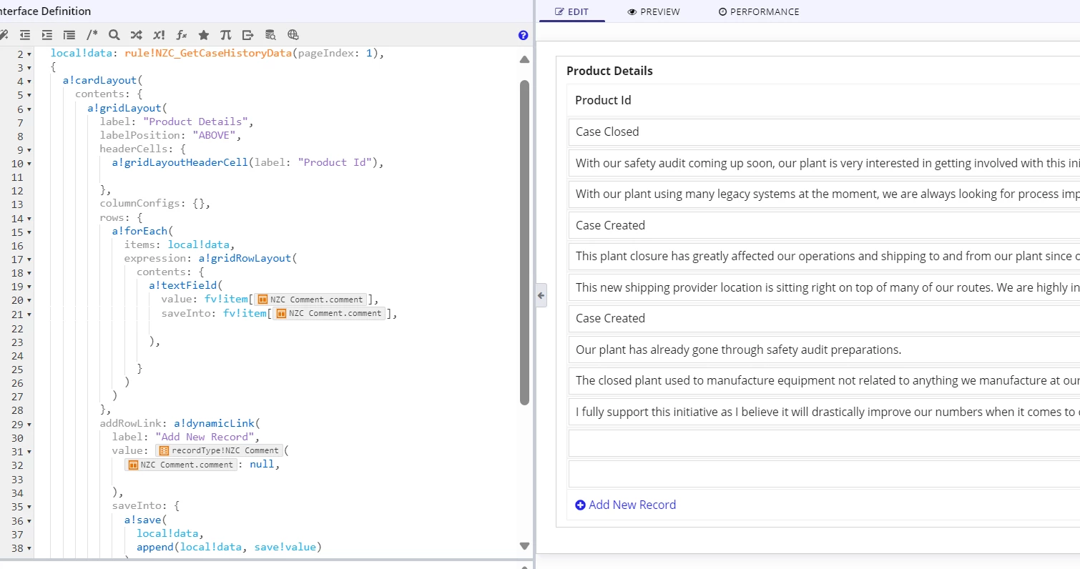Screen dimensions: 1080x569
Task: Click the NZC Comment.comment chip on line 21
Action: pyautogui.click(x=329, y=313)
